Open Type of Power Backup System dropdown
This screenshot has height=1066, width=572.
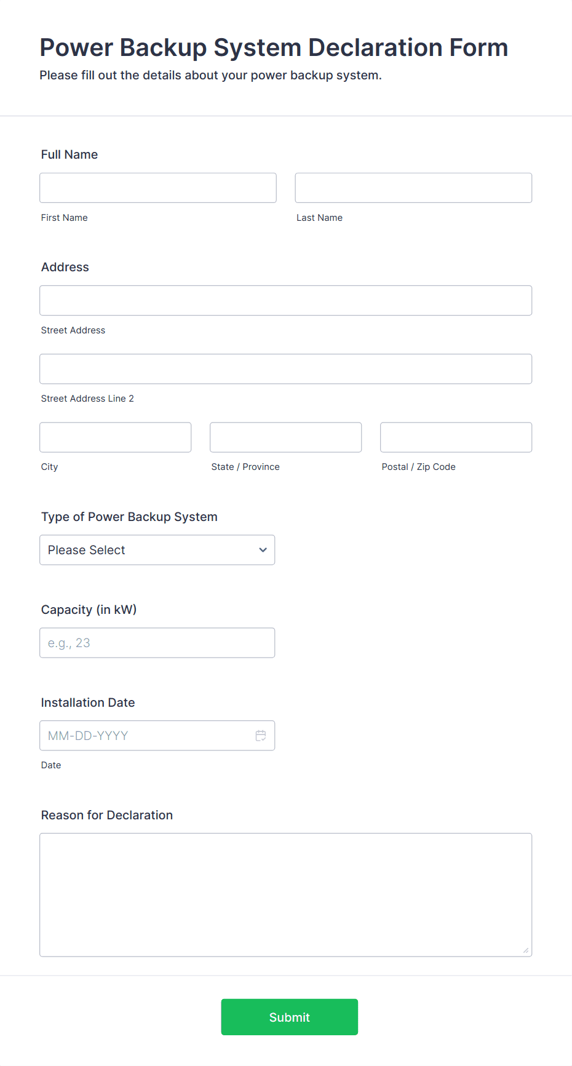(157, 550)
